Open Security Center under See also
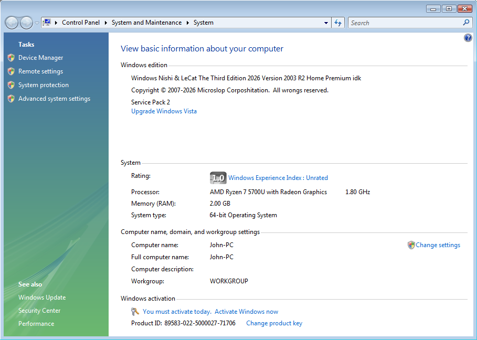 [39, 311]
